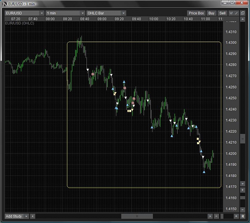Viewport: 250px width, 223px height.
Task: Click the 08:40 time axis label
Action: (84, 19)
